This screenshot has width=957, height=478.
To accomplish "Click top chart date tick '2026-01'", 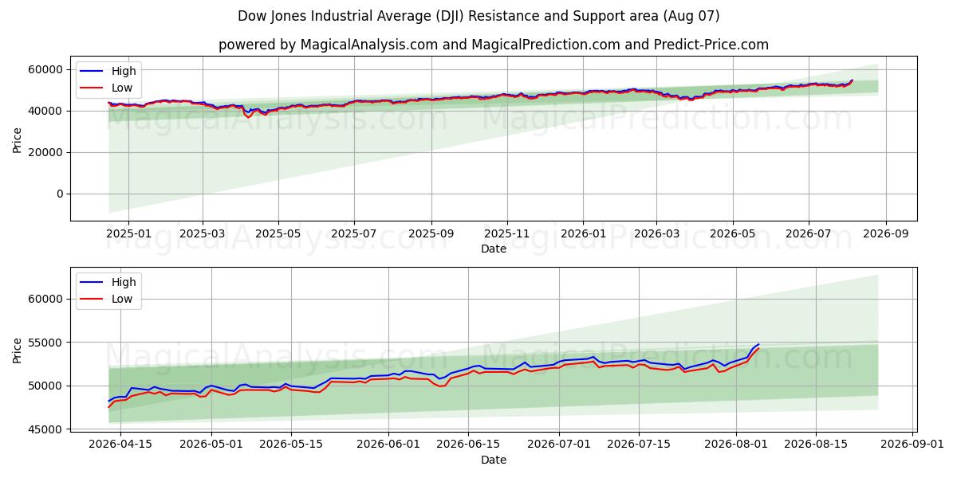I will point(583,234).
